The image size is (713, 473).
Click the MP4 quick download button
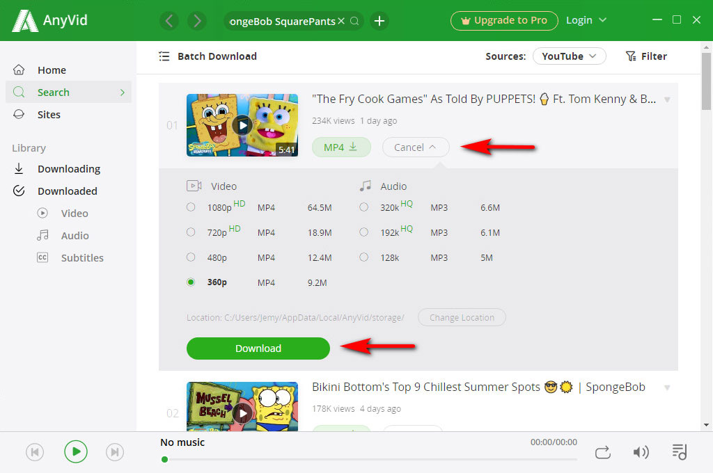(x=341, y=147)
